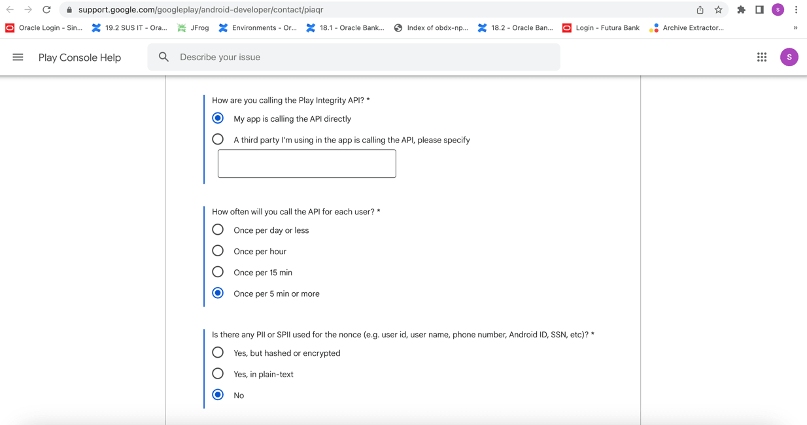Select the third party API option
Image resolution: width=807 pixels, height=425 pixels.
pyautogui.click(x=218, y=139)
